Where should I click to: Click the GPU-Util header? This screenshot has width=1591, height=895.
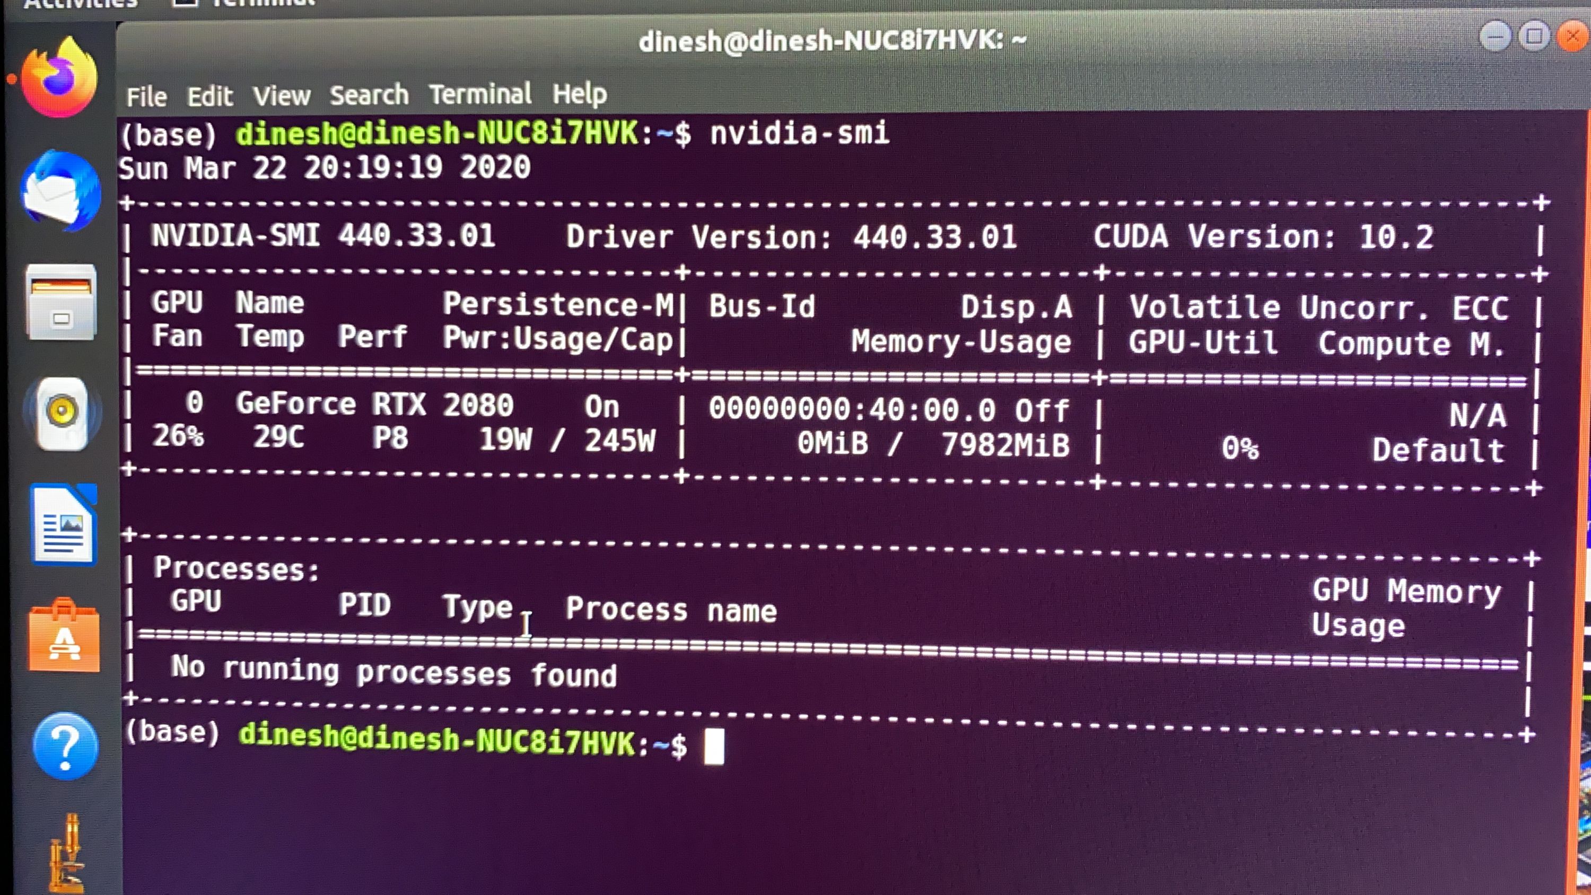click(x=1204, y=342)
